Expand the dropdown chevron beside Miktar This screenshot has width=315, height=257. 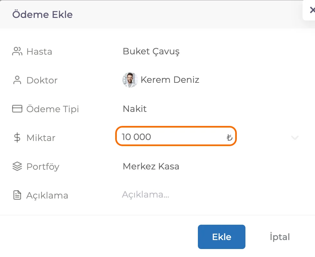(x=295, y=138)
